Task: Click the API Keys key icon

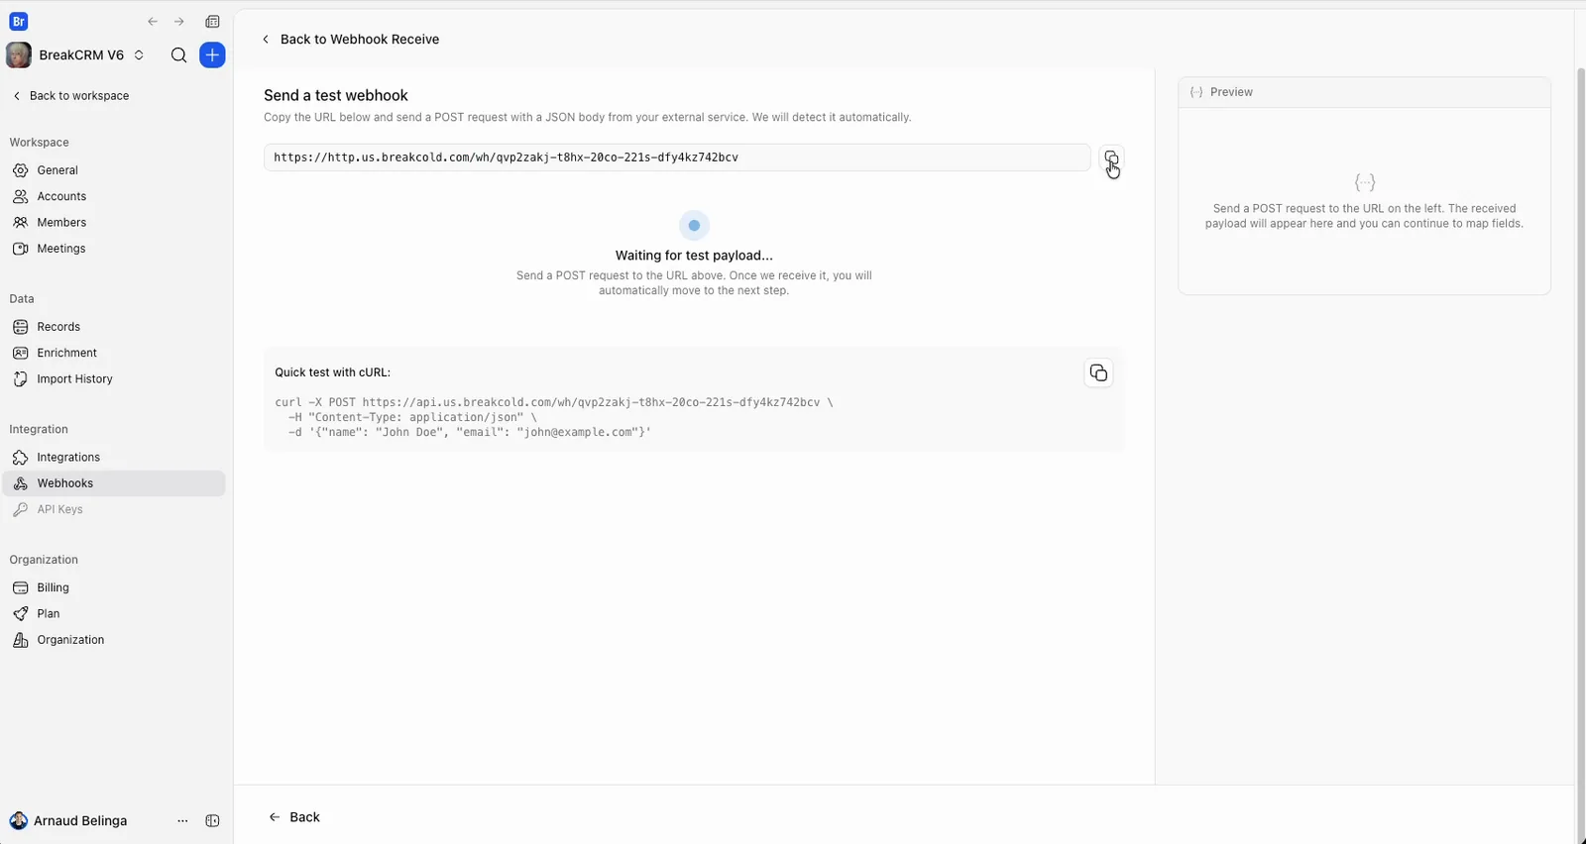Action: pyautogui.click(x=20, y=509)
